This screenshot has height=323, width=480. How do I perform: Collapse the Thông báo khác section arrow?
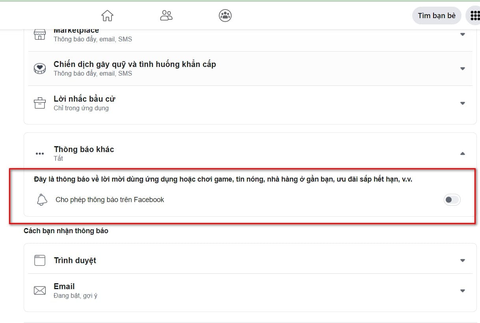[x=463, y=154]
